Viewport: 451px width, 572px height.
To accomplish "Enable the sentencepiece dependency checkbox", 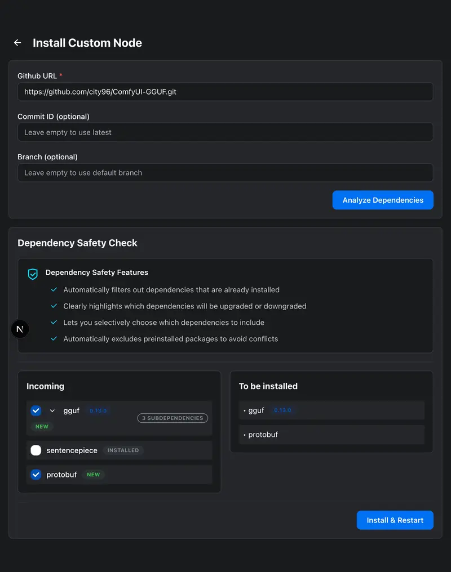I will (36, 450).
